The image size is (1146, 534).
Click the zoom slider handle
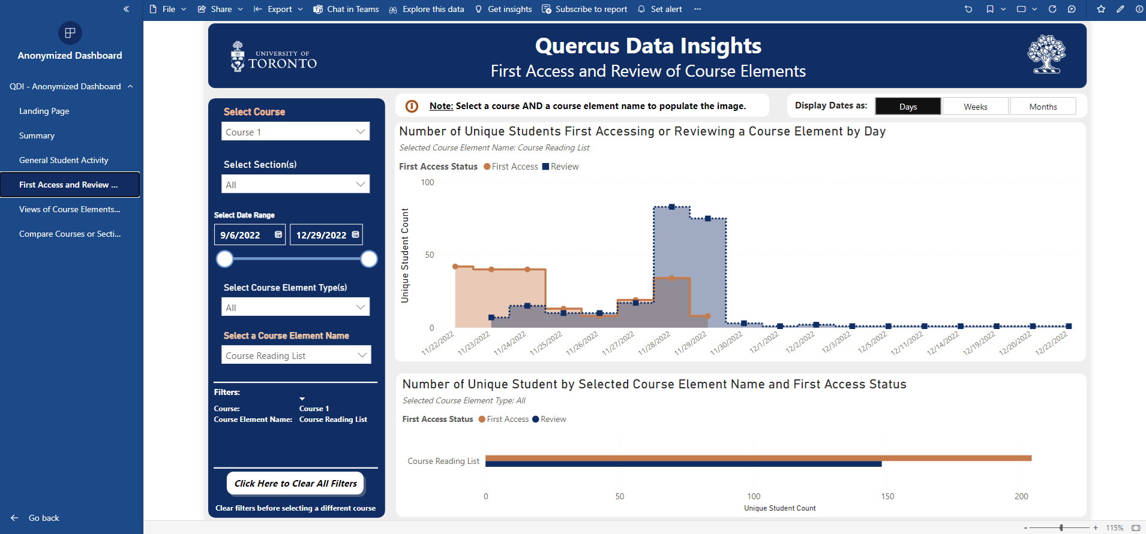1061,528
